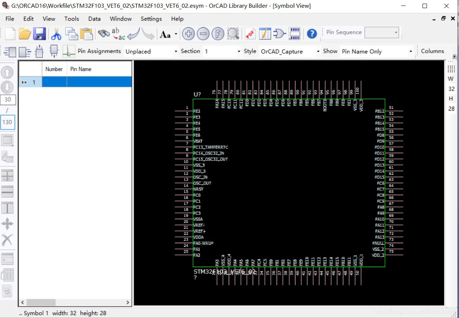The height and width of the screenshot is (318, 459).
Task: Open help with the blue question mark
Action: [312, 34]
